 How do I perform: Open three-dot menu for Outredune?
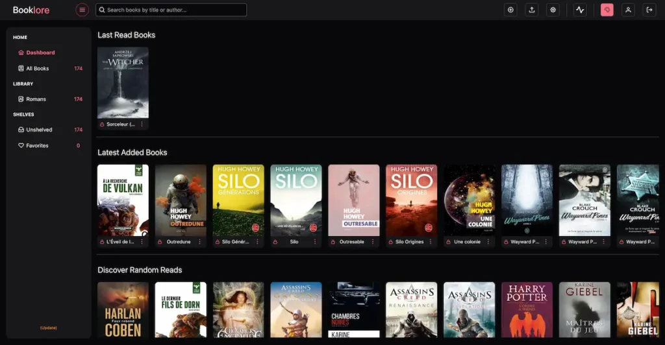[199, 242]
